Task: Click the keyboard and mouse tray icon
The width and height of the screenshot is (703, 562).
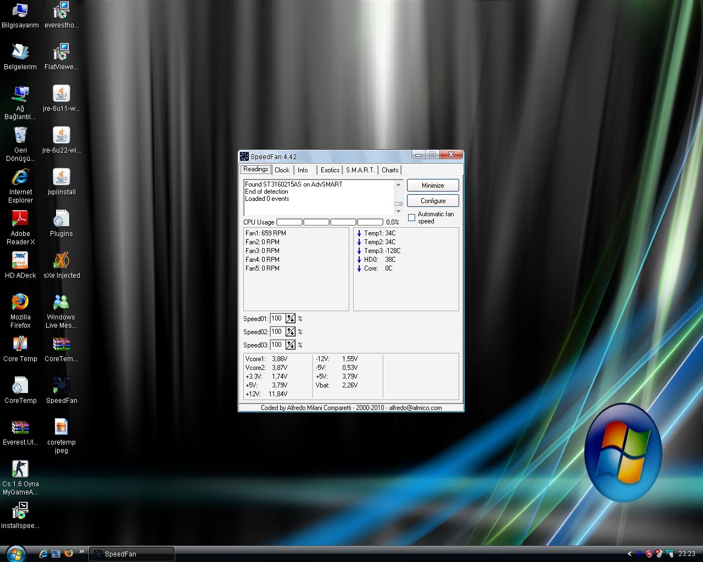Action: [x=669, y=554]
